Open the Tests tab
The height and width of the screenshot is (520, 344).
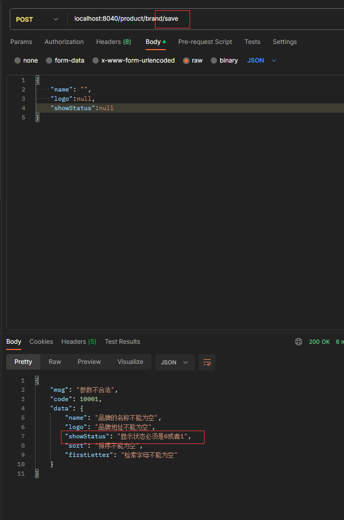coord(252,42)
